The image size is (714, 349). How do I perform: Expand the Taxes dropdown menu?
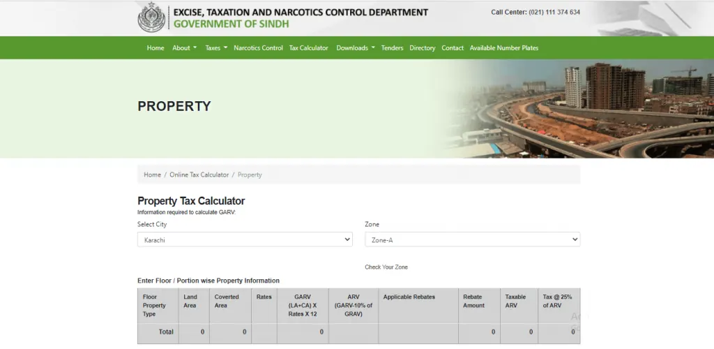[216, 48]
